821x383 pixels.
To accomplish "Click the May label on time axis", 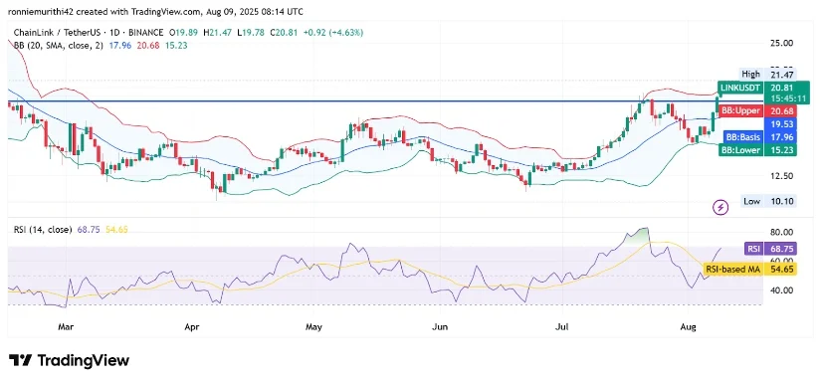I will pyautogui.click(x=313, y=327).
